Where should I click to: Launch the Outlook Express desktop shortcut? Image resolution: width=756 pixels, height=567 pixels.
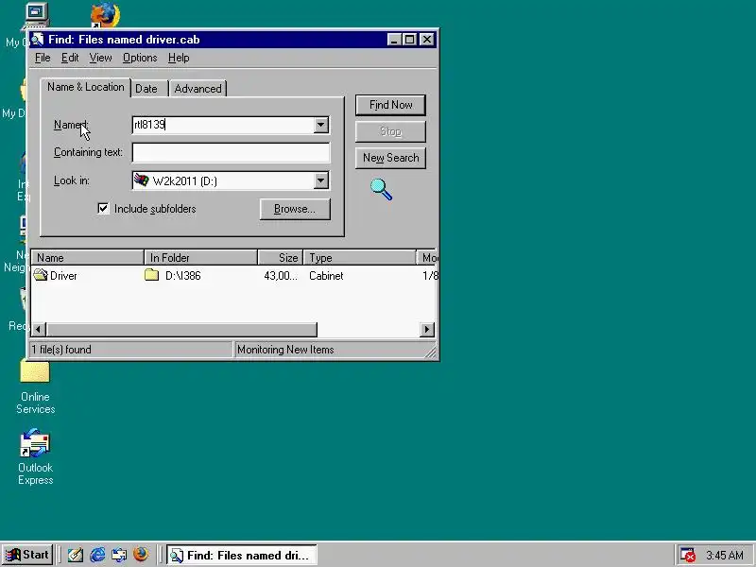pos(35,443)
